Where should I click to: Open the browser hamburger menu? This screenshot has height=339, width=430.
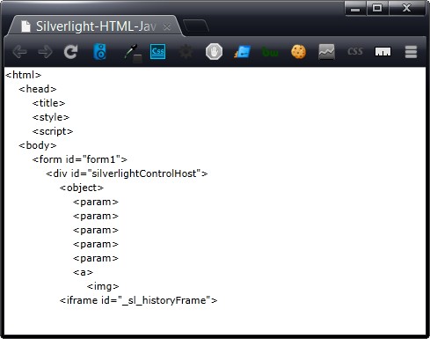411,52
